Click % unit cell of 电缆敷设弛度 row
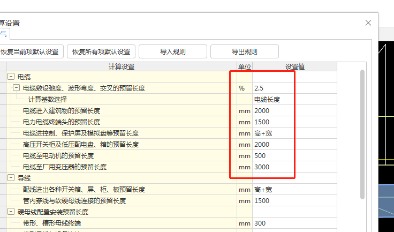This screenshot has height=232, width=394. [245, 88]
